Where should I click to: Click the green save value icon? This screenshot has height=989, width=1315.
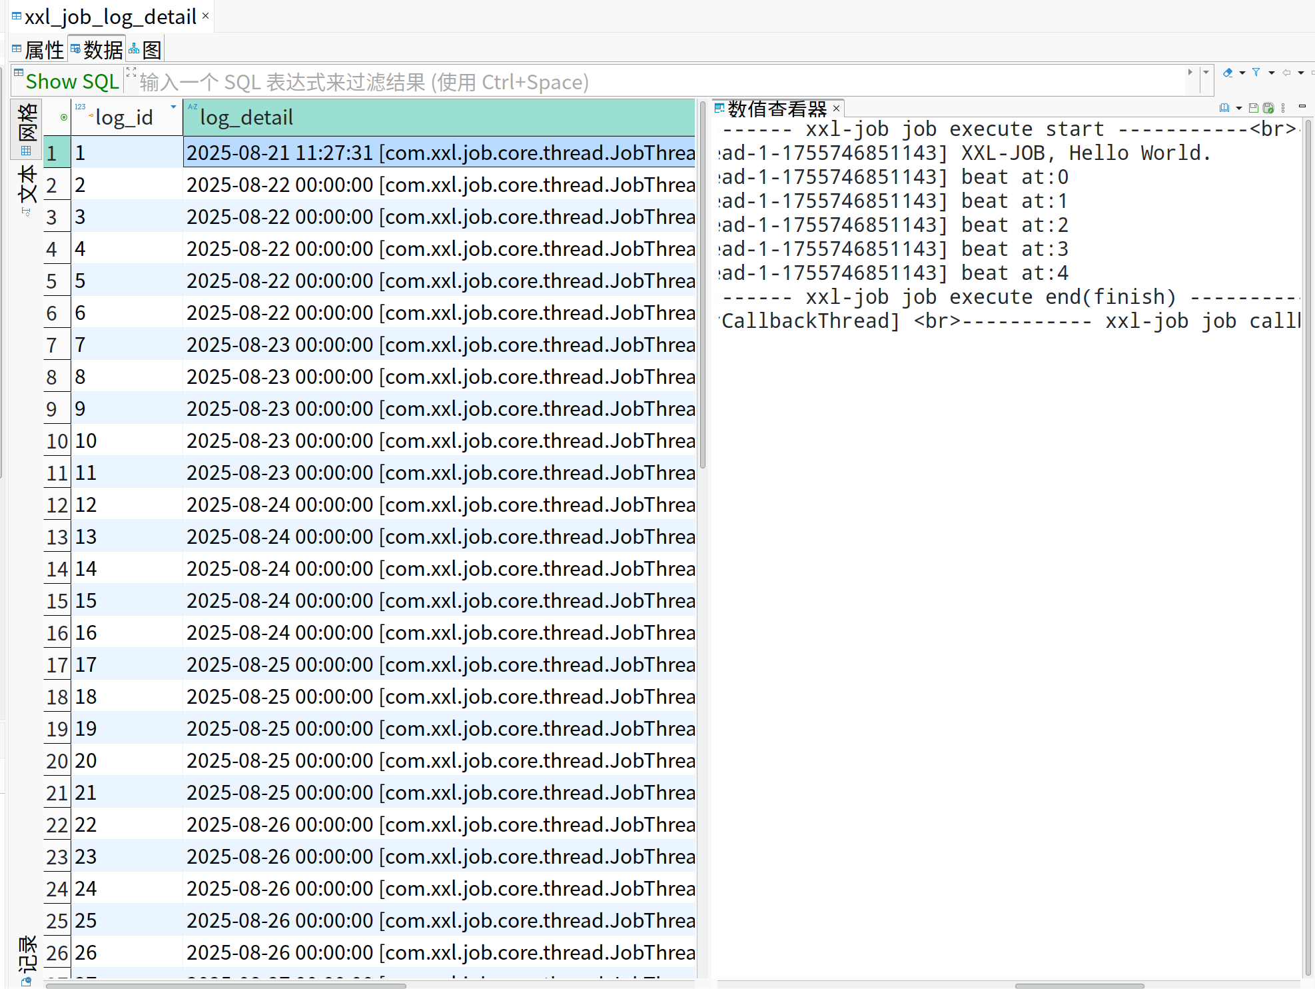pyautogui.click(x=1253, y=108)
